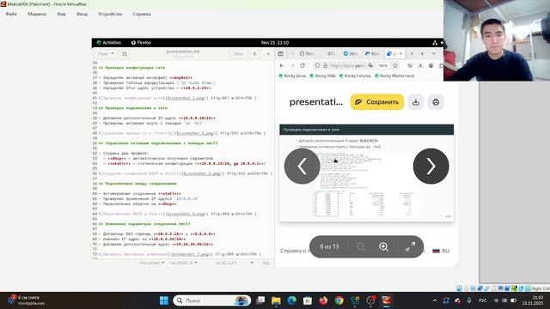Go back in Firefox history

282,65
